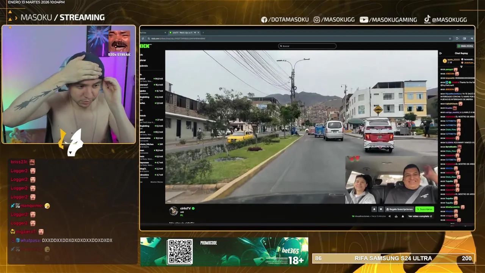Click manquinio's chat message in overlay

tap(30, 206)
